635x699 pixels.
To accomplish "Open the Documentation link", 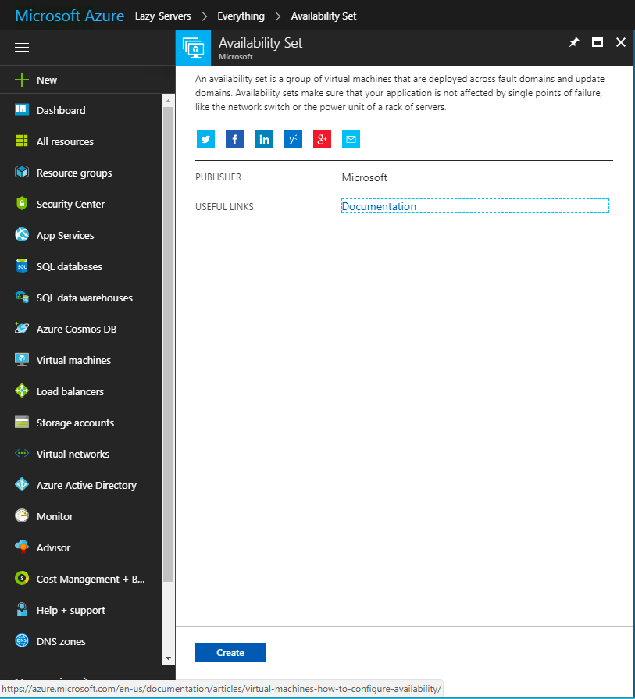I will pyautogui.click(x=379, y=206).
